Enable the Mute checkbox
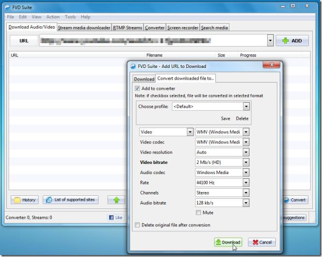322x257 pixels. [x=198, y=212]
